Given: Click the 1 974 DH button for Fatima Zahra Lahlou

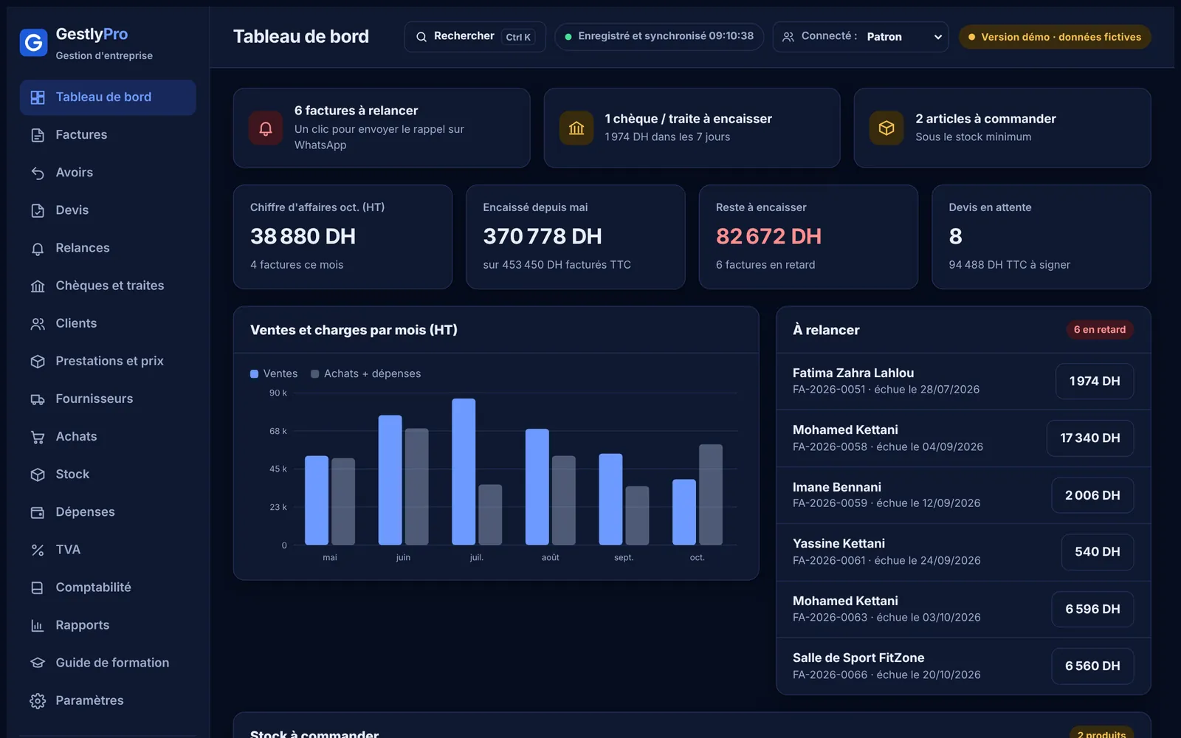Looking at the screenshot, I should pyautogui.click(x=1095, y=381).
